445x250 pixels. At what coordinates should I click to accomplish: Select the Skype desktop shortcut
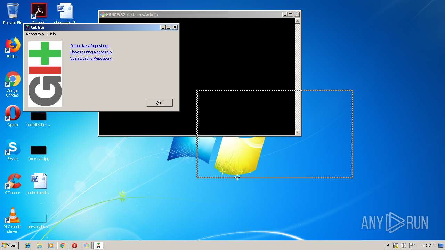(13, 150)
